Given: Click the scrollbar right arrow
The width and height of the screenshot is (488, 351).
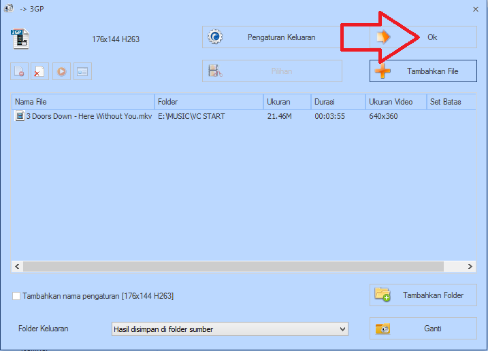Looking at the screenshot, I should pos(470,266).
